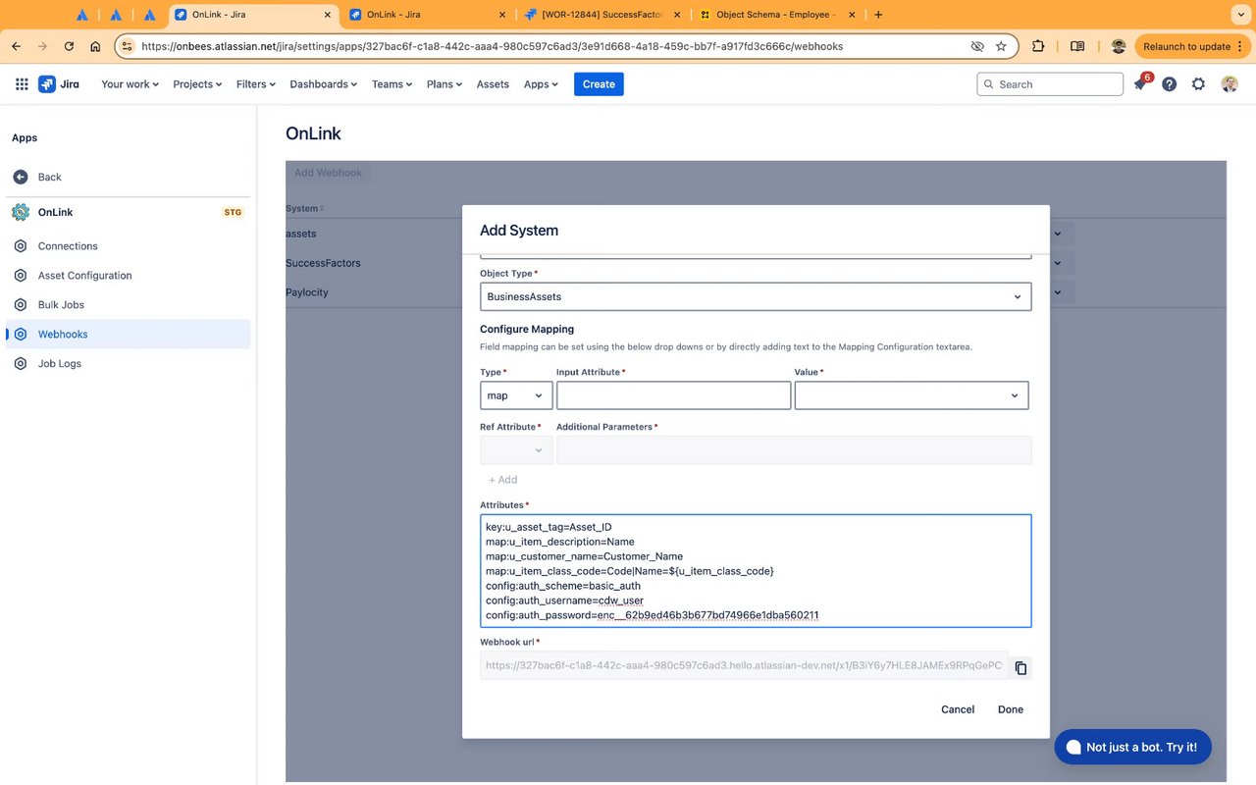Click the Jira logo

[59, 84]
